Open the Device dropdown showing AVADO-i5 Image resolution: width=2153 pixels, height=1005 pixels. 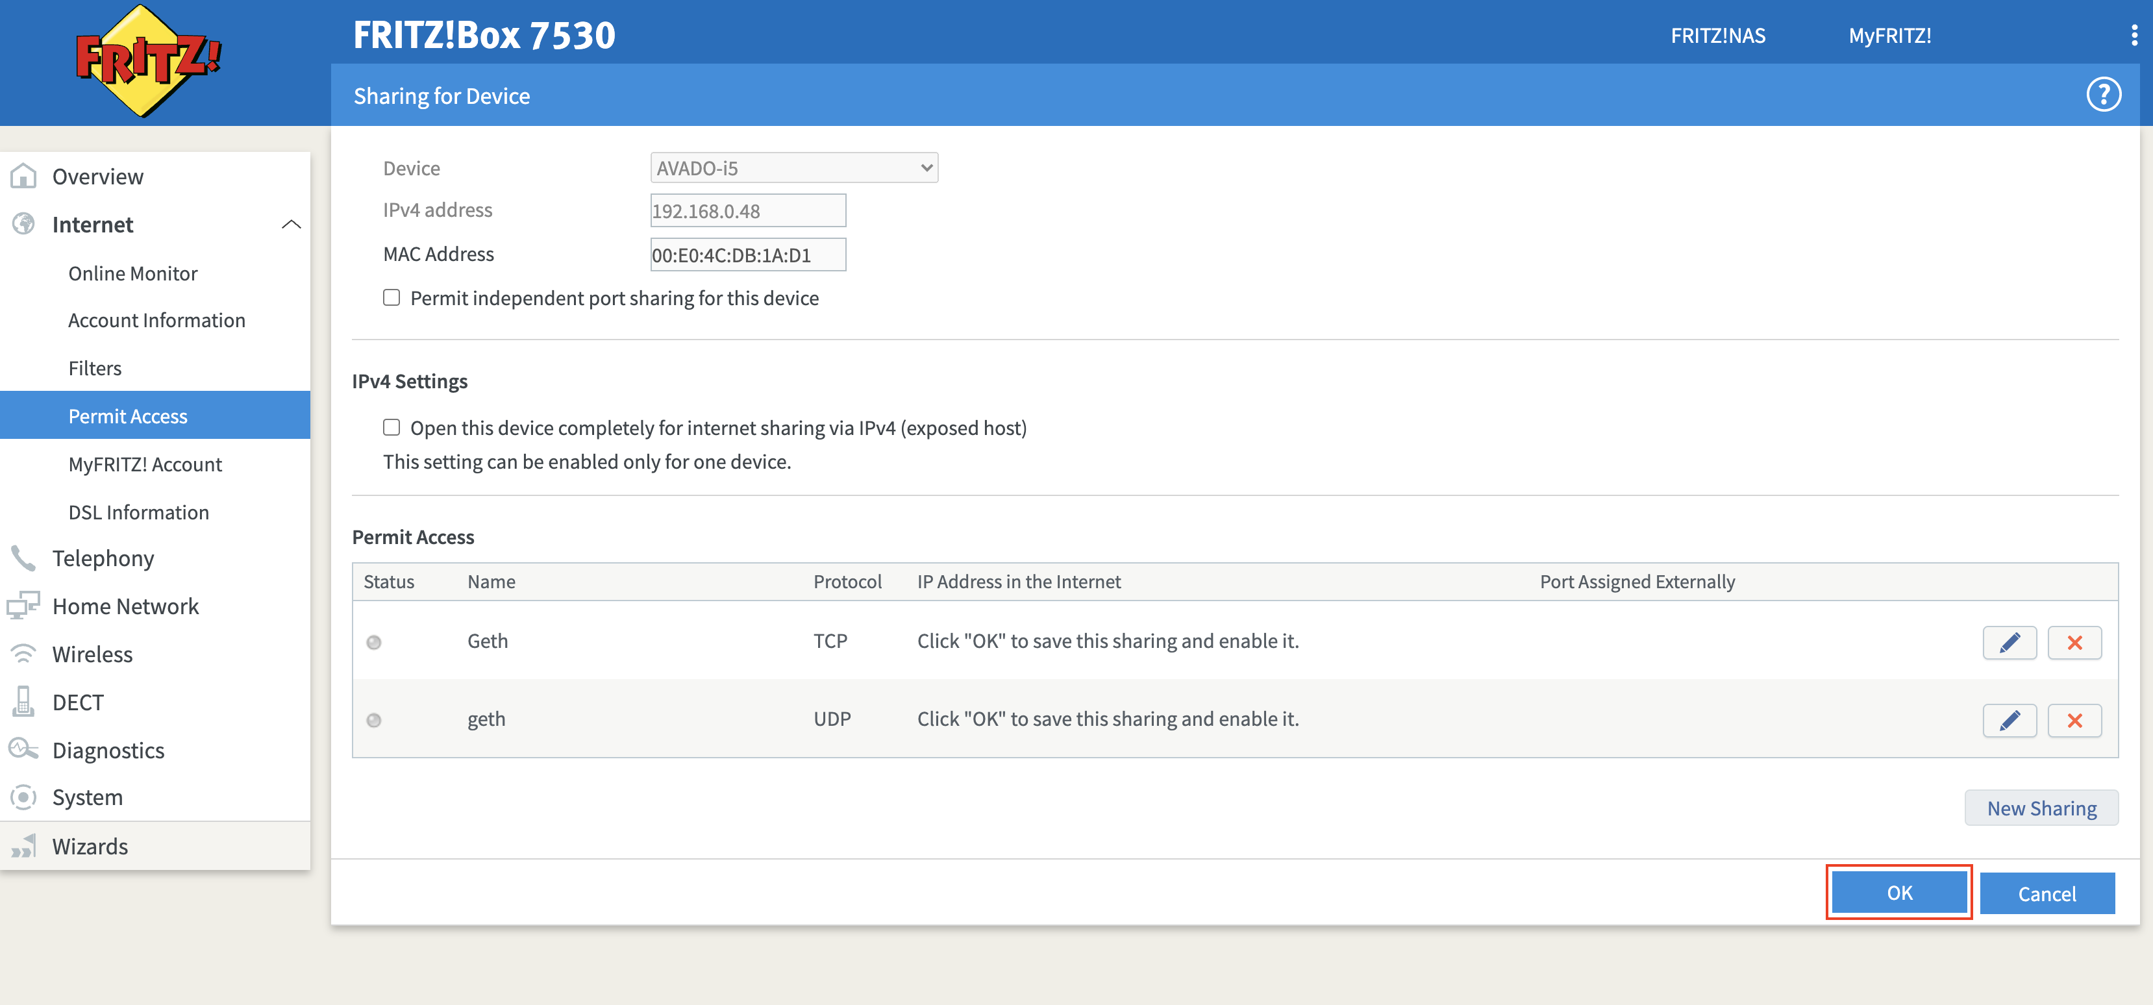coord(793,168)
